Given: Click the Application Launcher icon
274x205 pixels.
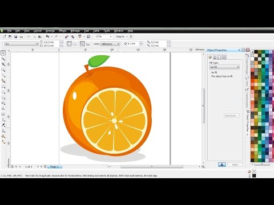Looking at the screenshot, I should coord(80,36).
